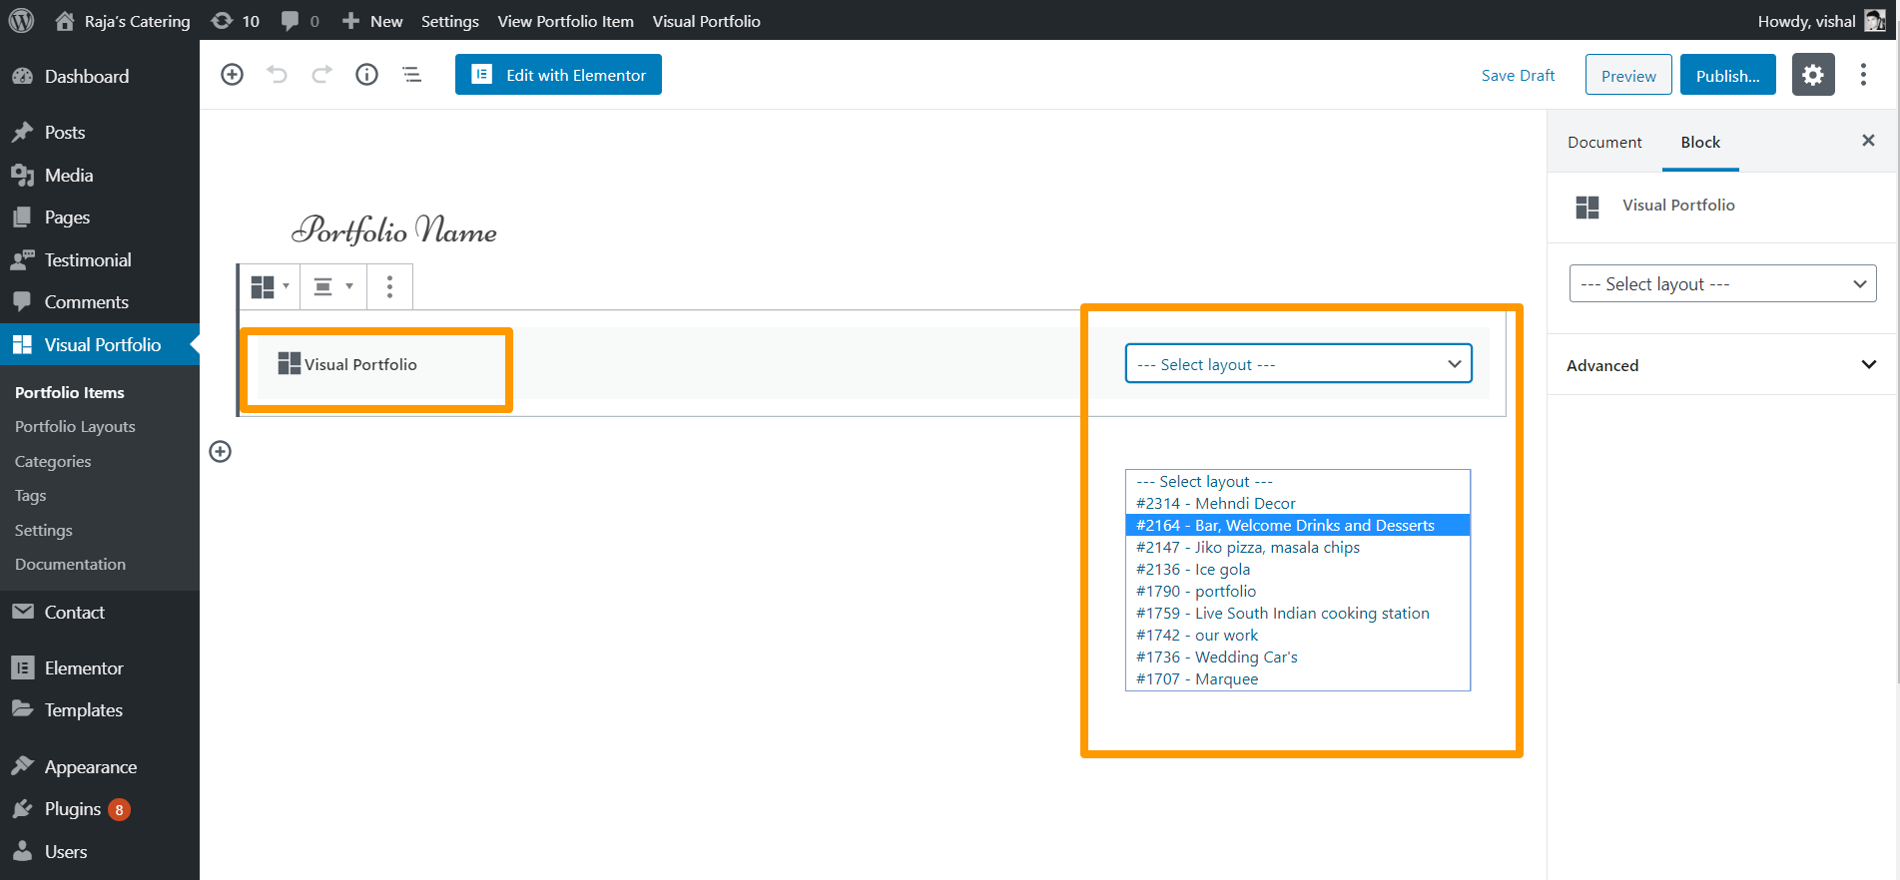Click View Portfolio Item link

click(565, 21)
